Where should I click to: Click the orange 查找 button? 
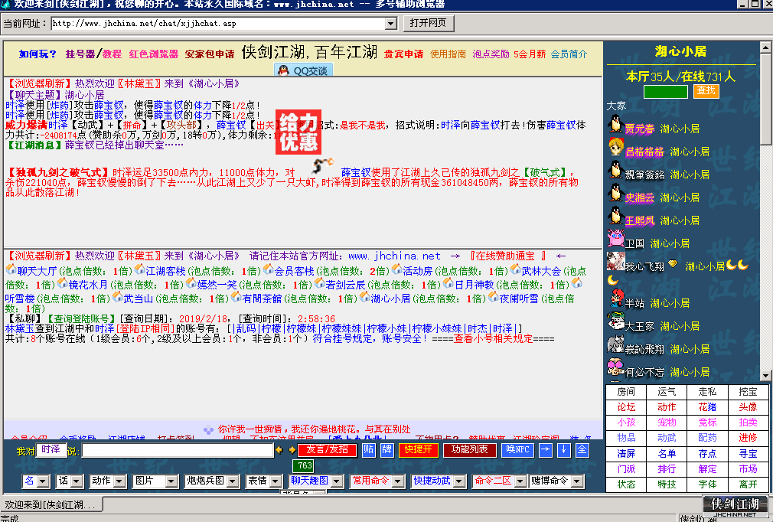(x=706, y=90)
